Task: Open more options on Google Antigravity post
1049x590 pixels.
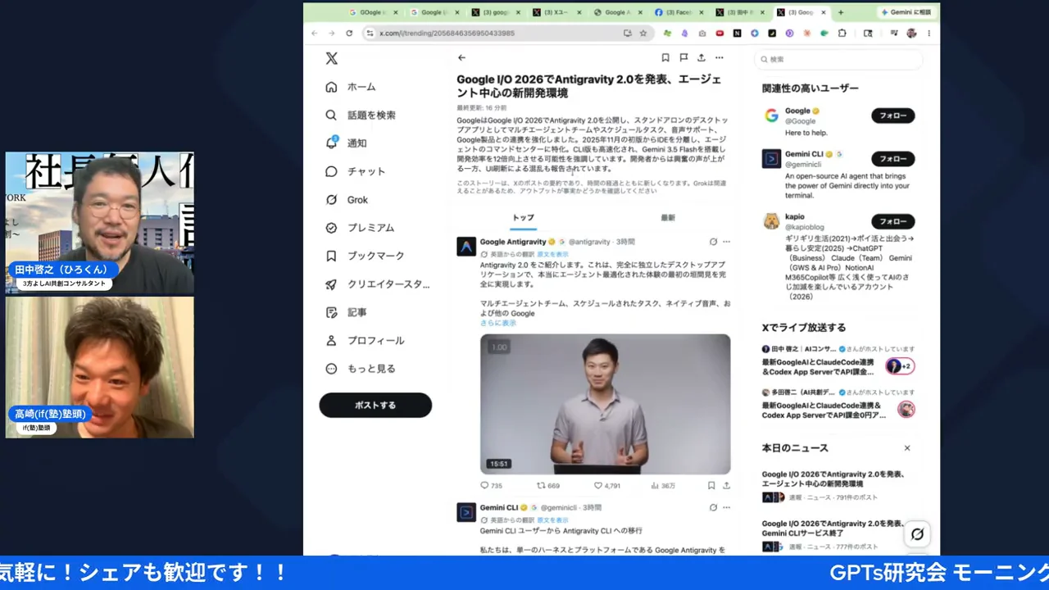Action: pos(726,242)
